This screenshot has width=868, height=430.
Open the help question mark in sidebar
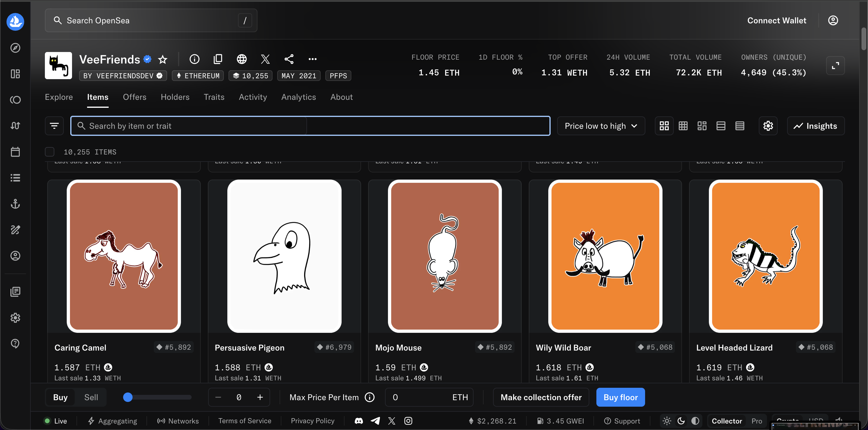tap(15, 343)
